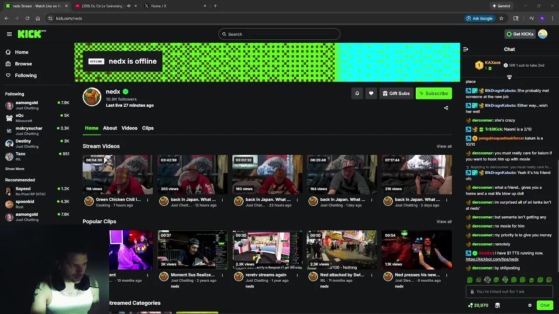This screenshot has width=559, height=314.
Task: Click View all for Popular Clips
Action: pos(444,222)
